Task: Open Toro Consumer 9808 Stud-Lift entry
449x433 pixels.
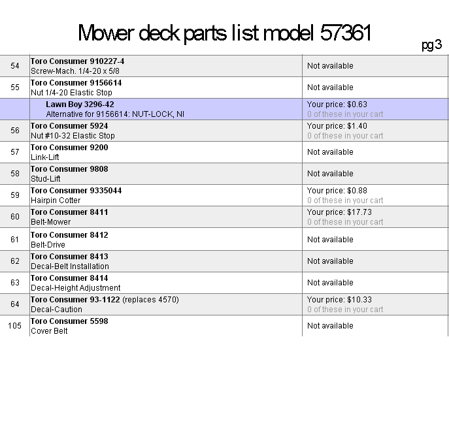Action: pos(69,169)
